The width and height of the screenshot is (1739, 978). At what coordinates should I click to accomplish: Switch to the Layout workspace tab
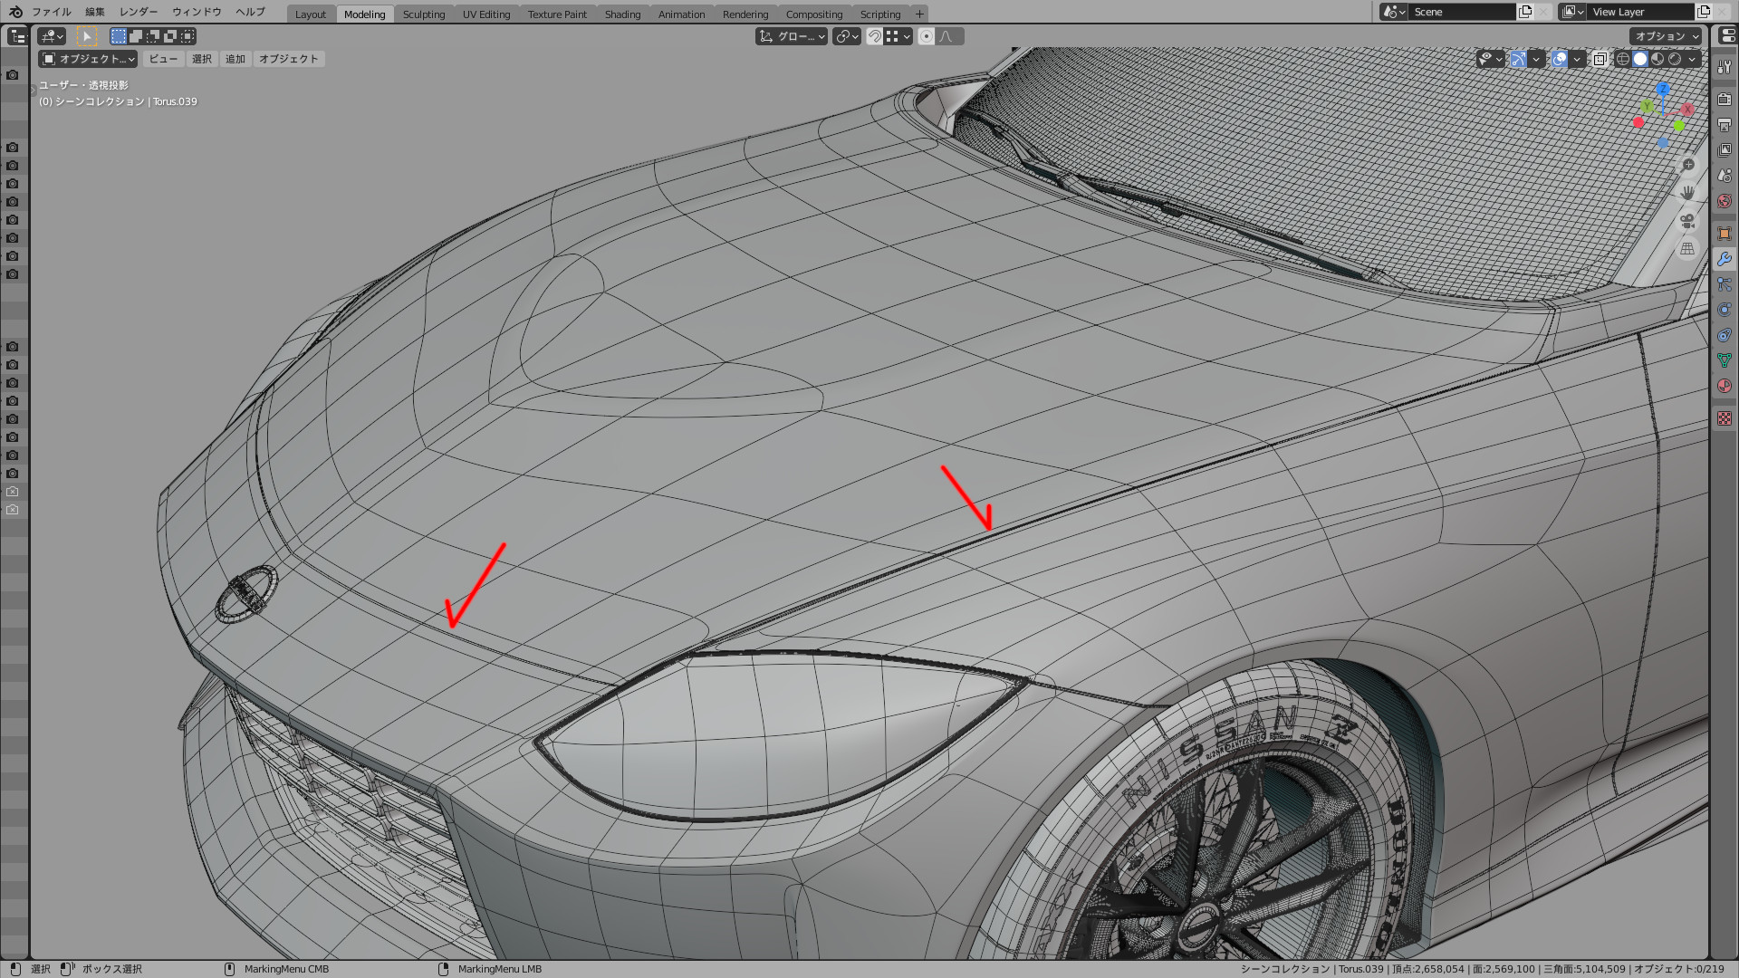pyautogui.click(x=311, y=14)
